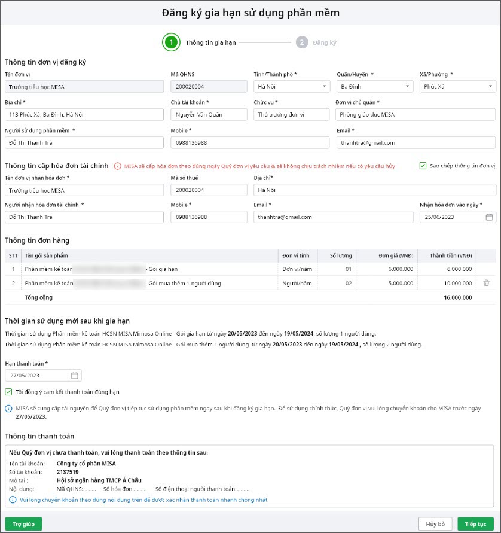This screenshot has width=501, height=533.
Task: Click the account number 2137519
Action: [68, 472]
